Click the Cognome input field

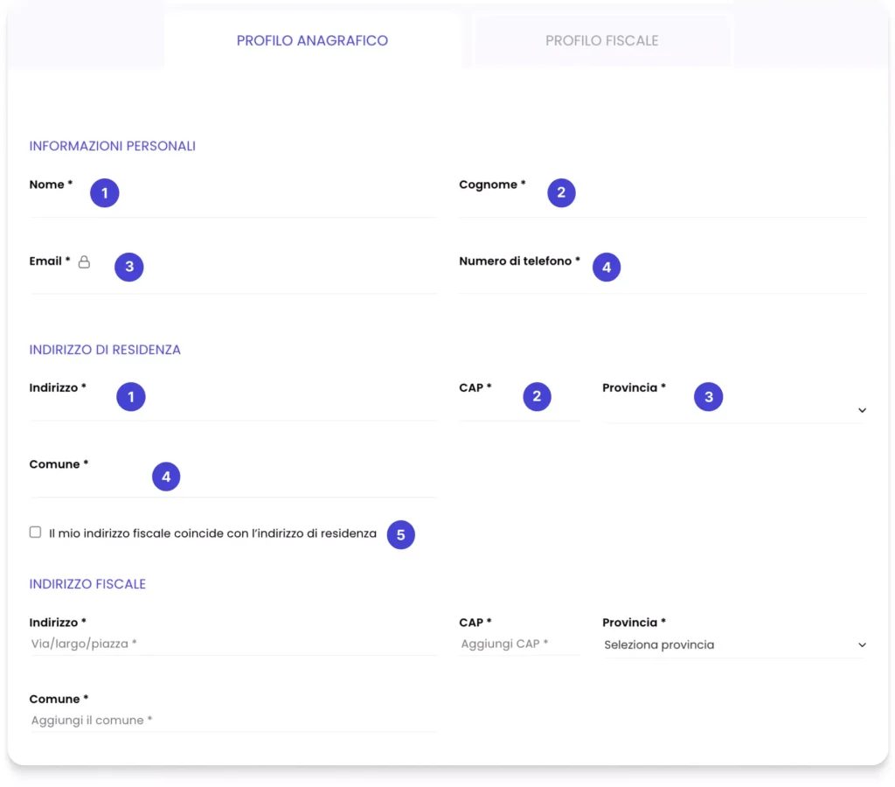point(663,205)
